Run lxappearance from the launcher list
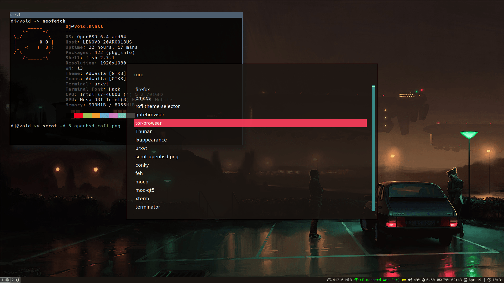Viewport: 504px width, 283px height. pyautogui.click(x=151, y=140)
